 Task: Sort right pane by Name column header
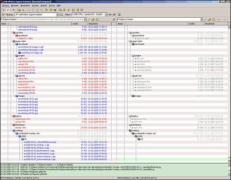pos(152,24)
